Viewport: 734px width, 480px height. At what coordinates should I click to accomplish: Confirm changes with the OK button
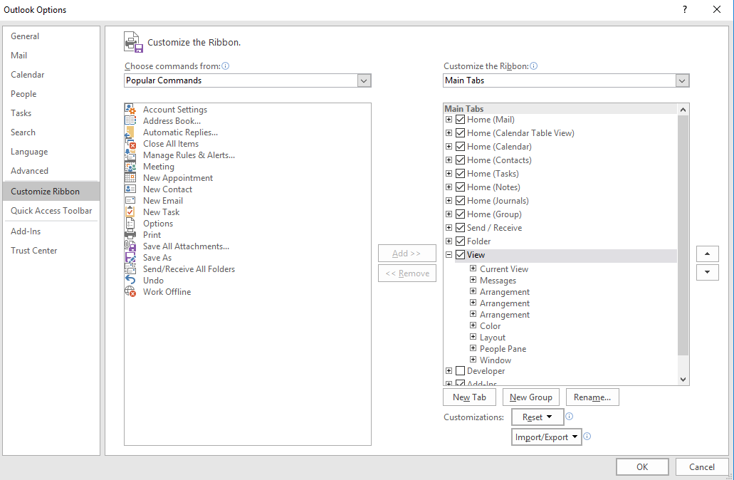pos(642,467)
